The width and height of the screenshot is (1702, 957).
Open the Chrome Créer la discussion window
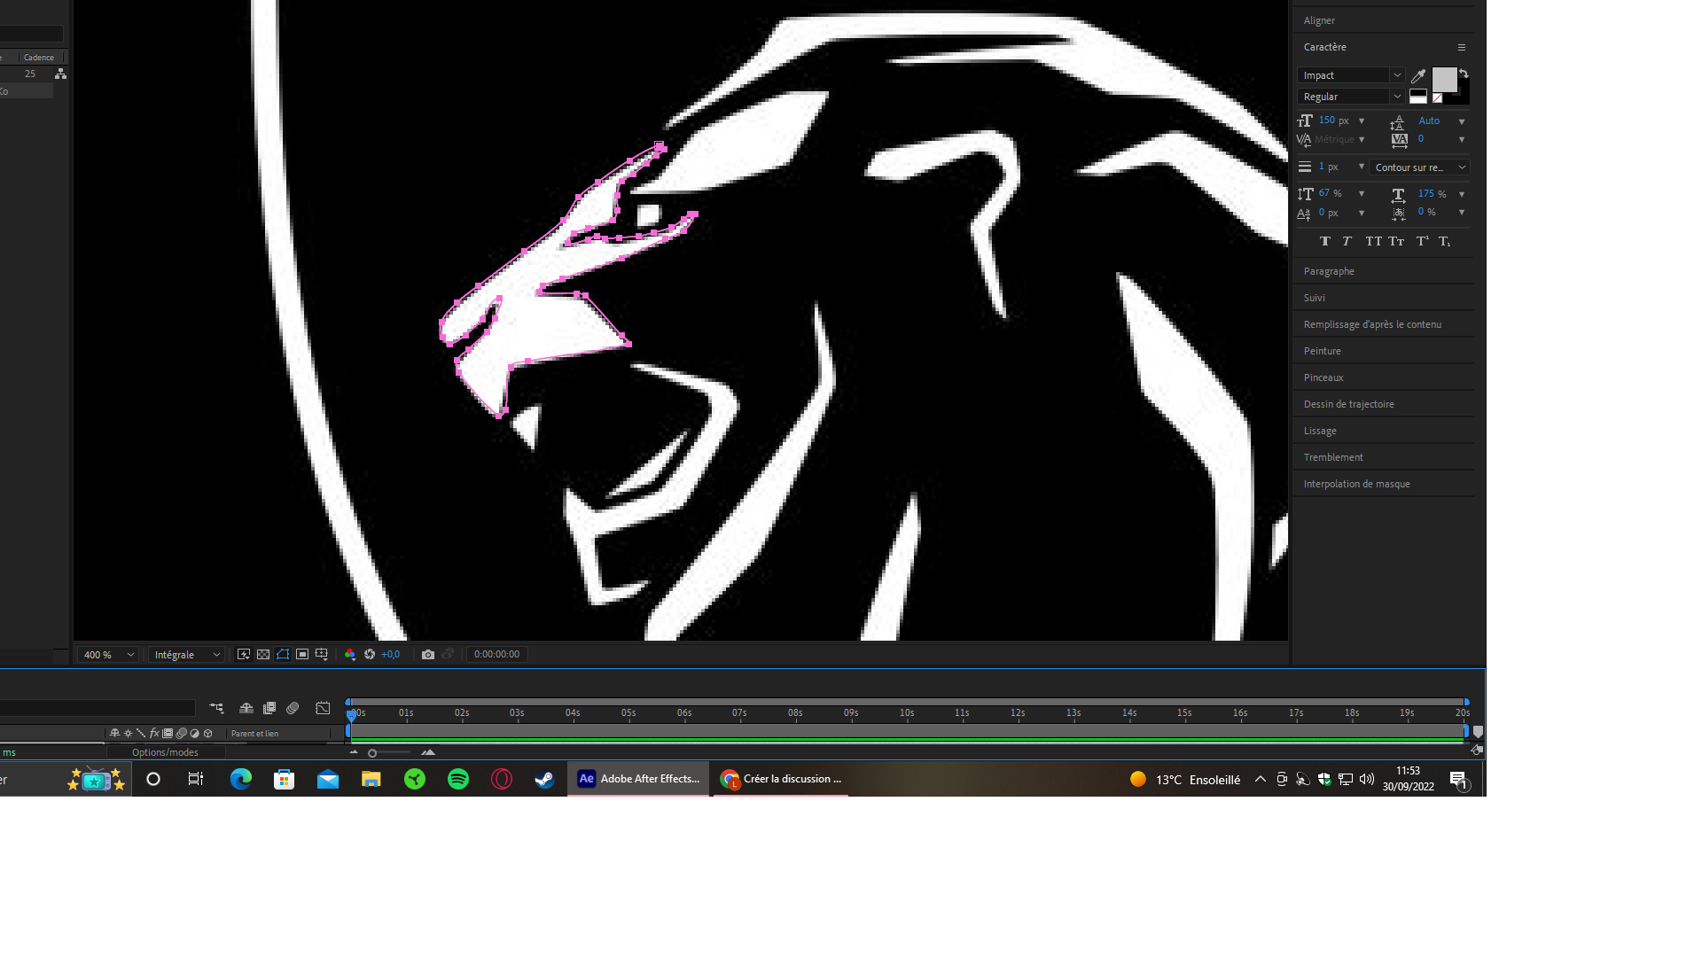tap(781, 779)
